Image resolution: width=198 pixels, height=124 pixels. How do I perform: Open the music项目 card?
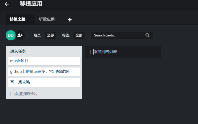pyautogui.click(x=44, y=61)
